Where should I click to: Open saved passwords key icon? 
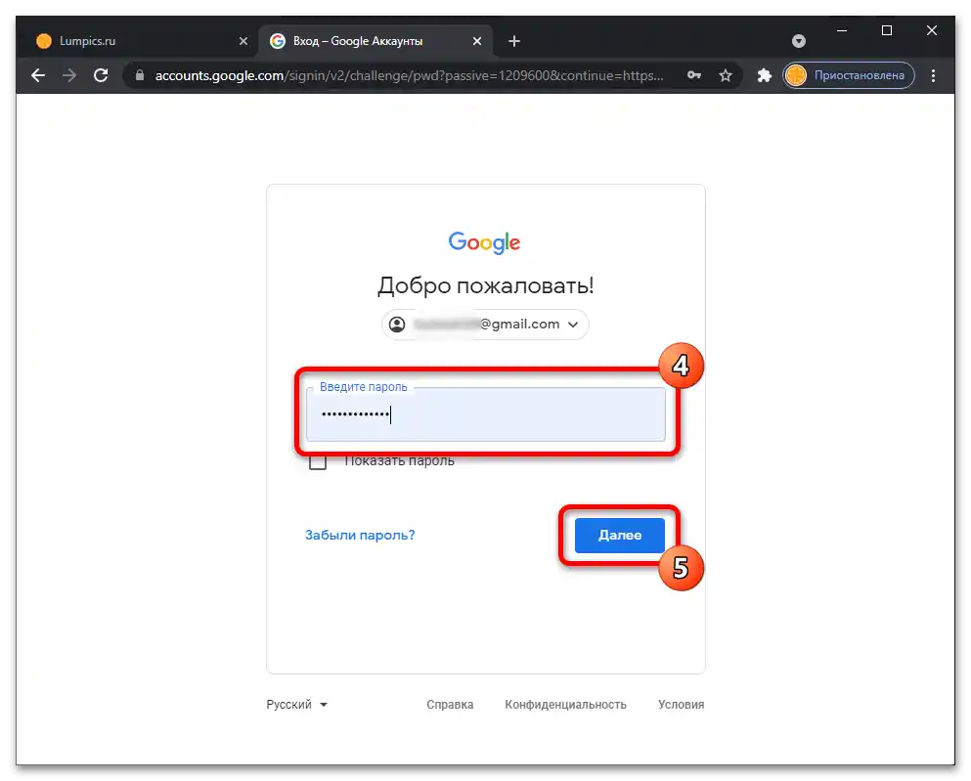[694, 75]
